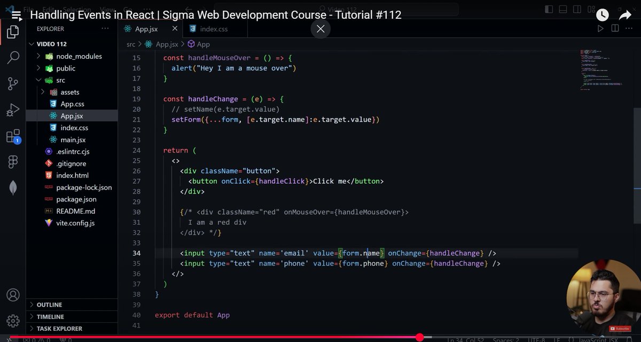Image resolution: width=641 pixels, height=342 pixels.
Task: Click the Split Editor icon
Action: click(615, 29)
